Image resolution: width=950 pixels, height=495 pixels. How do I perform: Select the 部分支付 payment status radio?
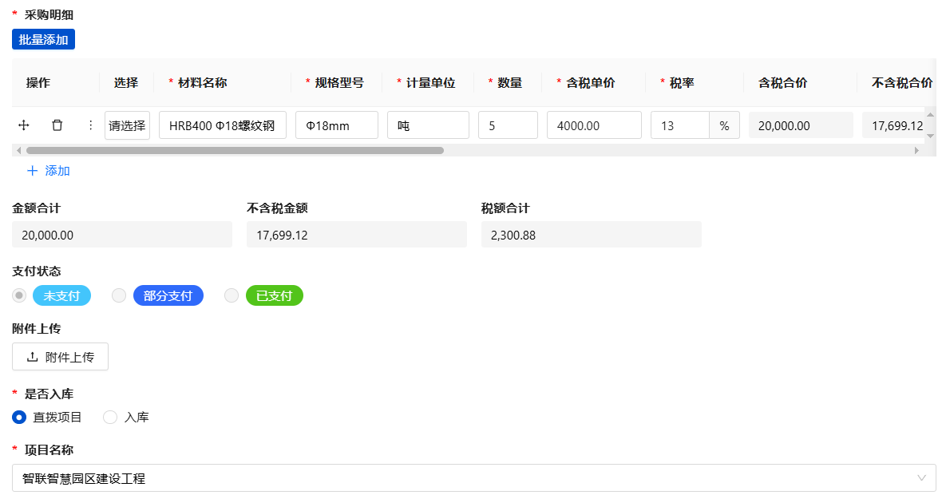tap(119, 296)
